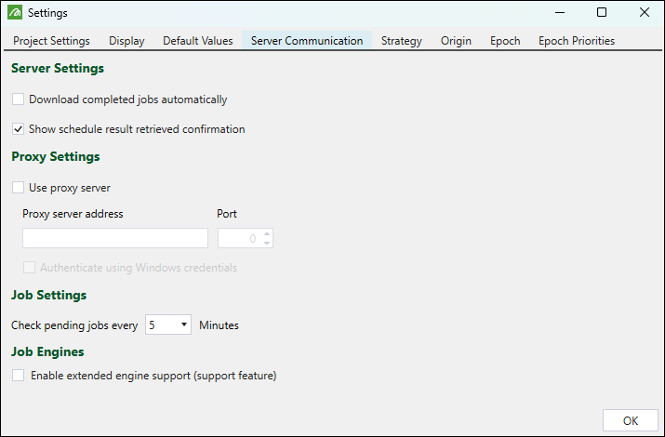This screenshot has height=437, width=665.
Task: Increase the Port value with up arrow
Action: click(x=267, y=233)
